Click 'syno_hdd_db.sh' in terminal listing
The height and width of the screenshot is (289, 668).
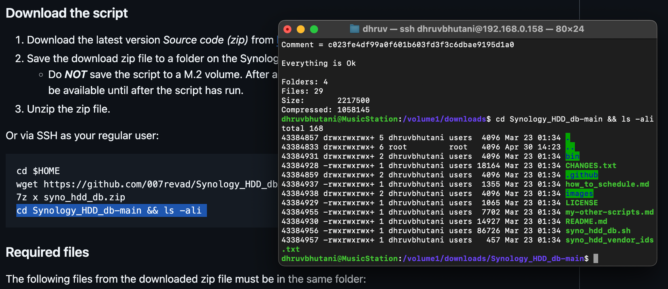coord(598,231)
